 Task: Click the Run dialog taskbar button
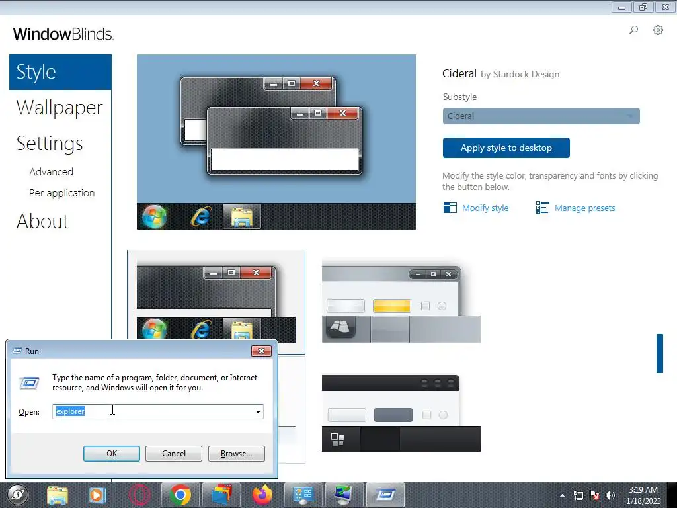point(385,495)
